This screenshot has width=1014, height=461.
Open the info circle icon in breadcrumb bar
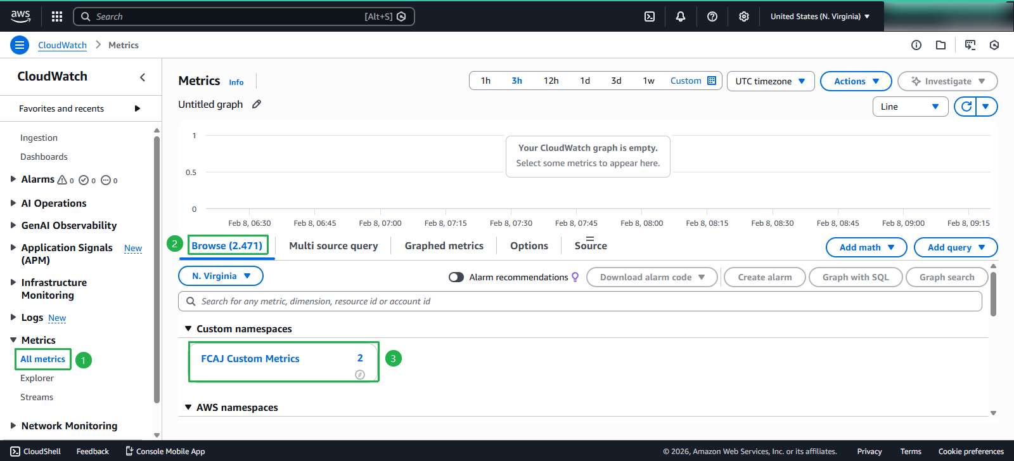tap(916, 45)
